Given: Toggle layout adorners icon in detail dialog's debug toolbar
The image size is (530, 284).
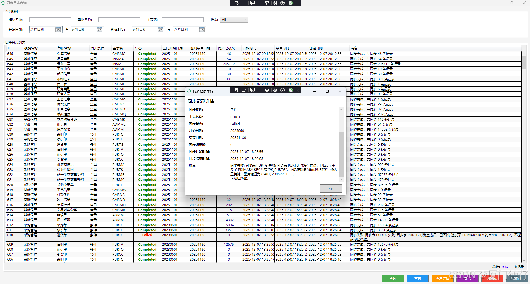Looking at the screenshot, I should 259,90.
